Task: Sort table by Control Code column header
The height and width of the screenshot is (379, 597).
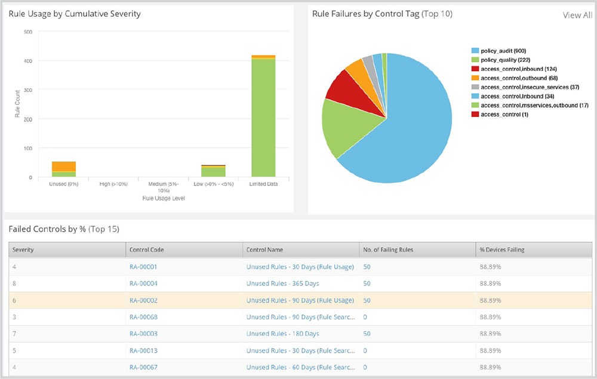Action: click(x=184, y=250)
